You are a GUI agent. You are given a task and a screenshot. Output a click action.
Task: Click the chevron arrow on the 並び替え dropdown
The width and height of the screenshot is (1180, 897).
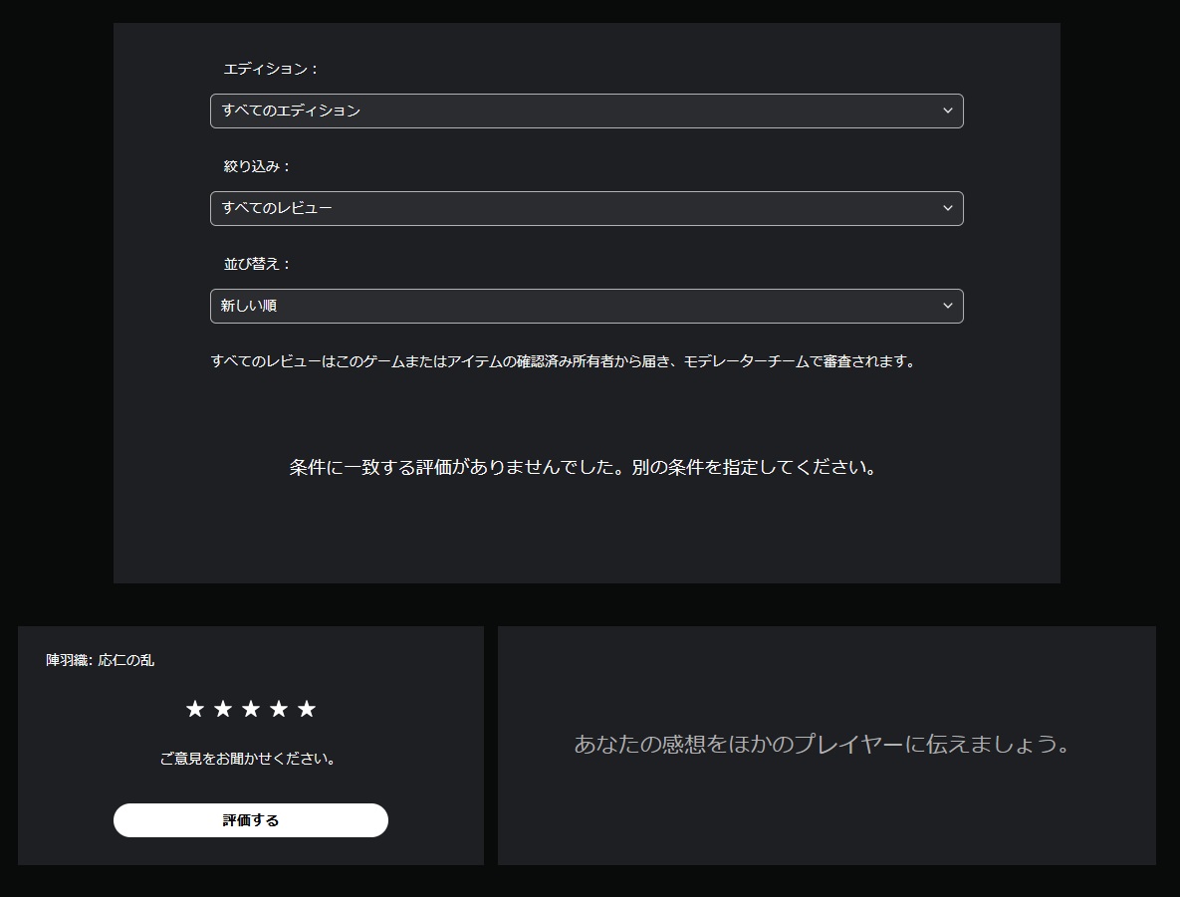947,306
